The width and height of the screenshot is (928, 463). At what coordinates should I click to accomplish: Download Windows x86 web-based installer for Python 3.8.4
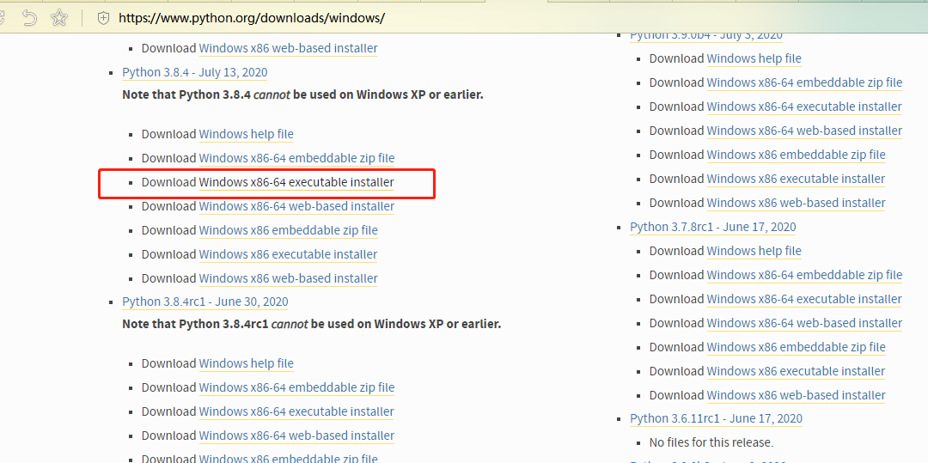[288, 278]
